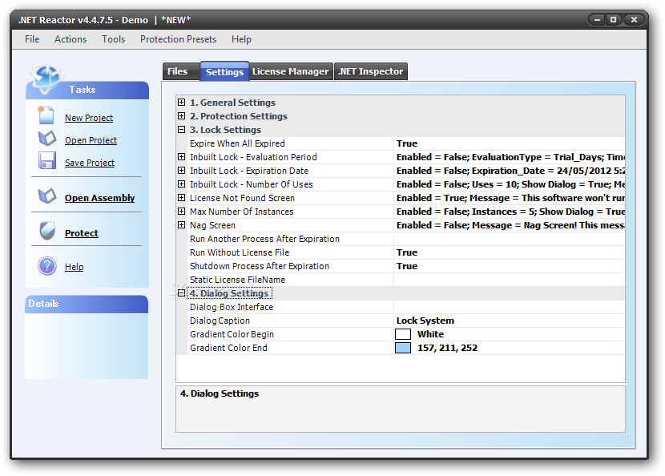
Task: Switch to the License Manager tab
Action: tap(291, 71)
